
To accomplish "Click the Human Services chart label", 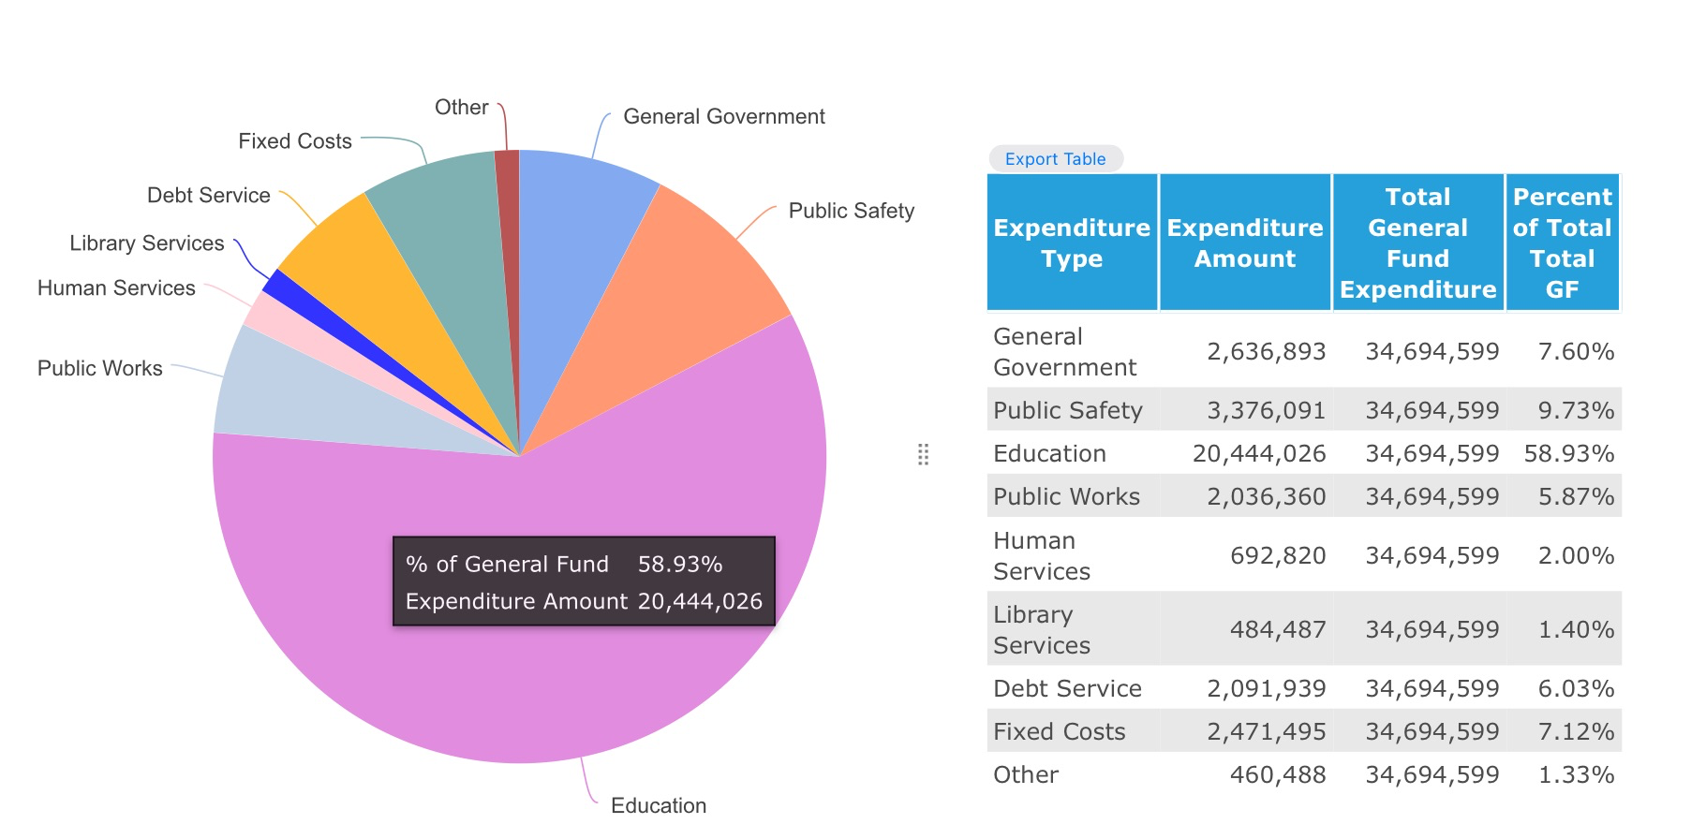I will (116, 288).
